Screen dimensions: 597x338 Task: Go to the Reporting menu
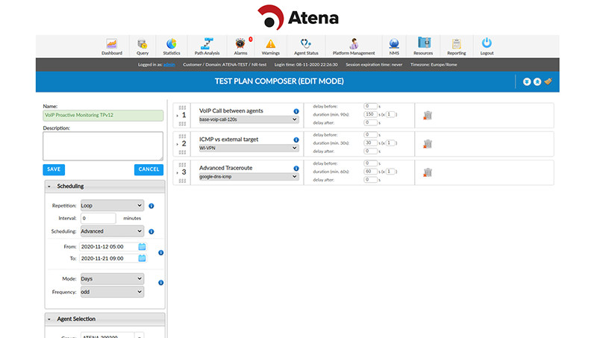click(456, 46)
